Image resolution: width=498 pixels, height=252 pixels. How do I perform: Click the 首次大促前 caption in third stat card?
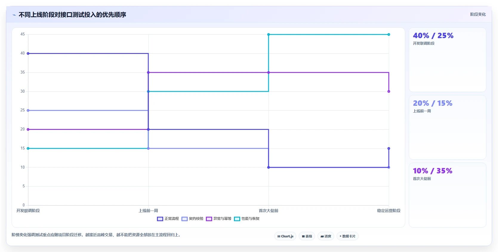tap(422, 179)
